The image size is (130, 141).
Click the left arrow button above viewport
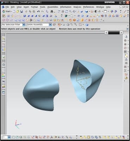coord(106,33)
